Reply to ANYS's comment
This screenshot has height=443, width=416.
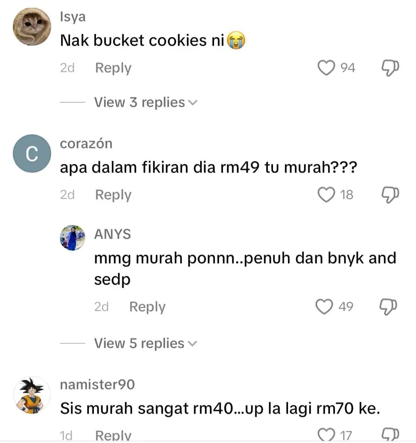147,307
